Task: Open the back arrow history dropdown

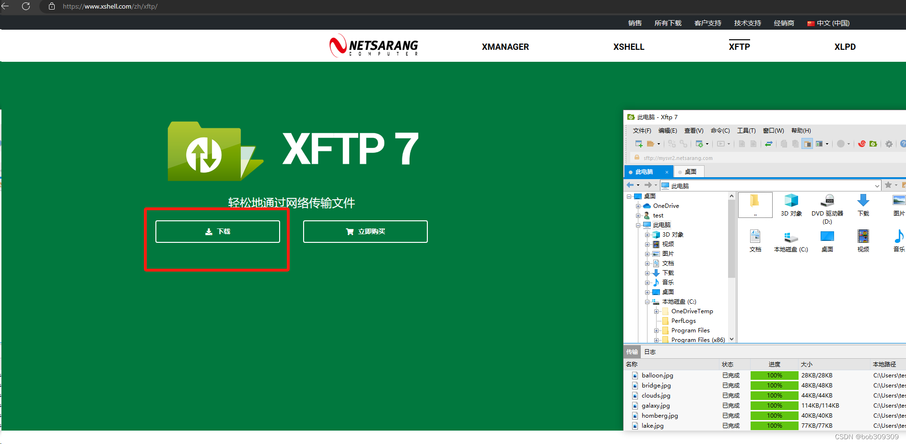Action: click(638, 185)
